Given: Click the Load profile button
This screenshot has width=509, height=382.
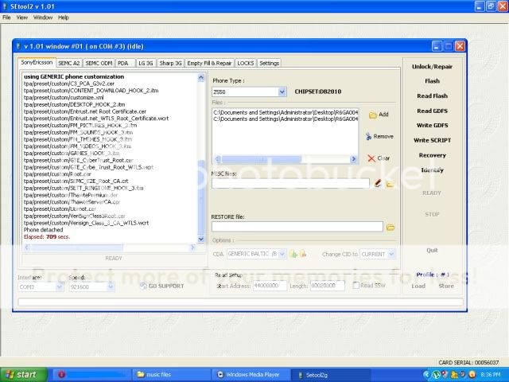Looking at the screenshot, I should tap(418, 286).
